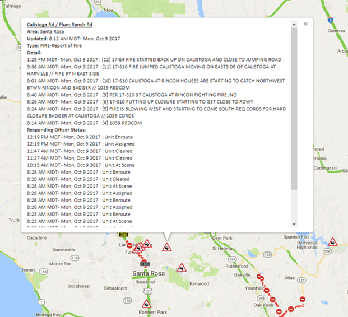The height and width of the screenshot is (317, 348).
Task: Click the popup scrollbar up arrow
Action: pos(294,24)
